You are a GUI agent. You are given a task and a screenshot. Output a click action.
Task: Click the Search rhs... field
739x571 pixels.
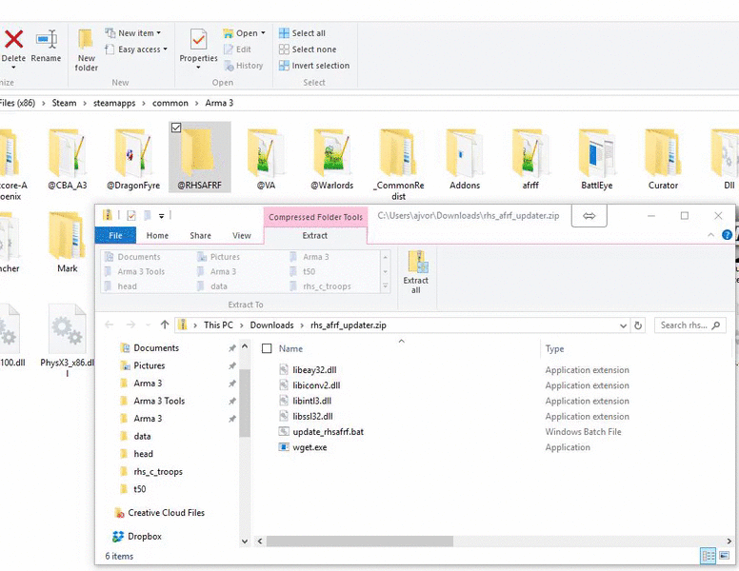[x=689, y=325]
